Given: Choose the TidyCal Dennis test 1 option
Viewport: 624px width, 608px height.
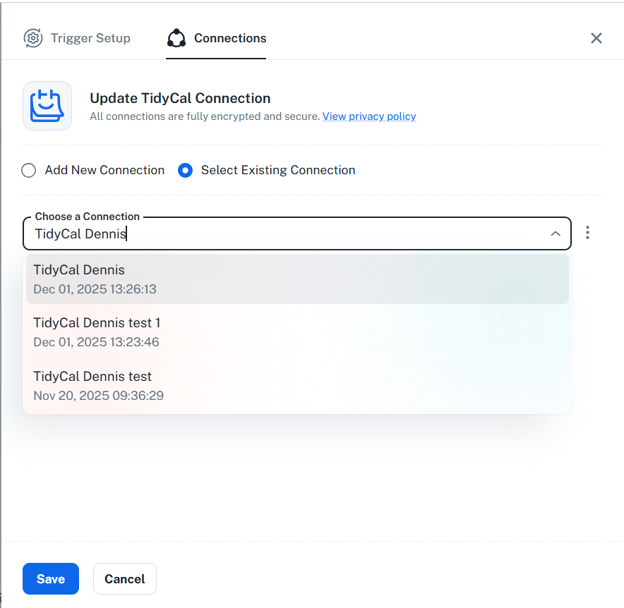Looking at the screenshot, I should (x=297, y=332).
